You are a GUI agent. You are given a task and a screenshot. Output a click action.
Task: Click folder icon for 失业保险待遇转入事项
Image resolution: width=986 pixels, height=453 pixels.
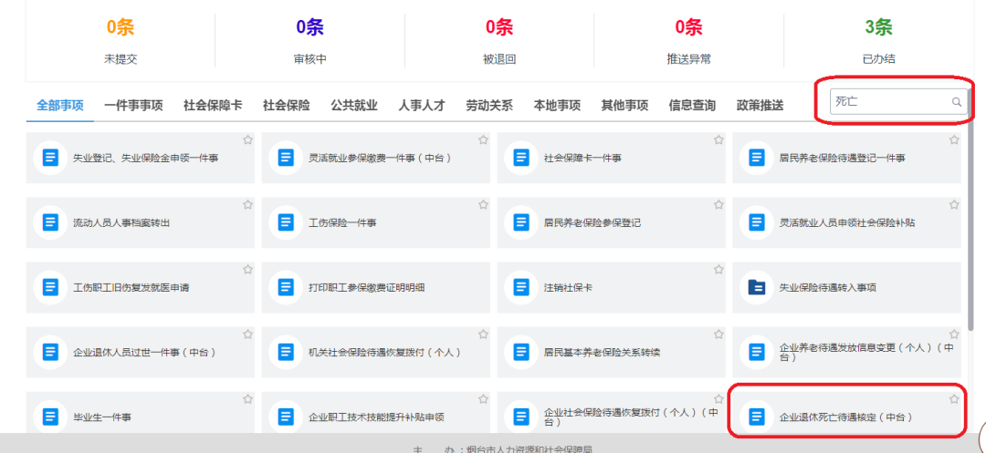[x=757, y=287]
